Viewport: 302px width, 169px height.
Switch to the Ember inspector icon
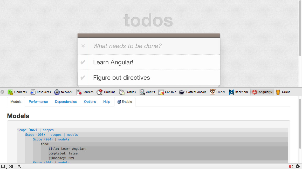click(212, 92)
